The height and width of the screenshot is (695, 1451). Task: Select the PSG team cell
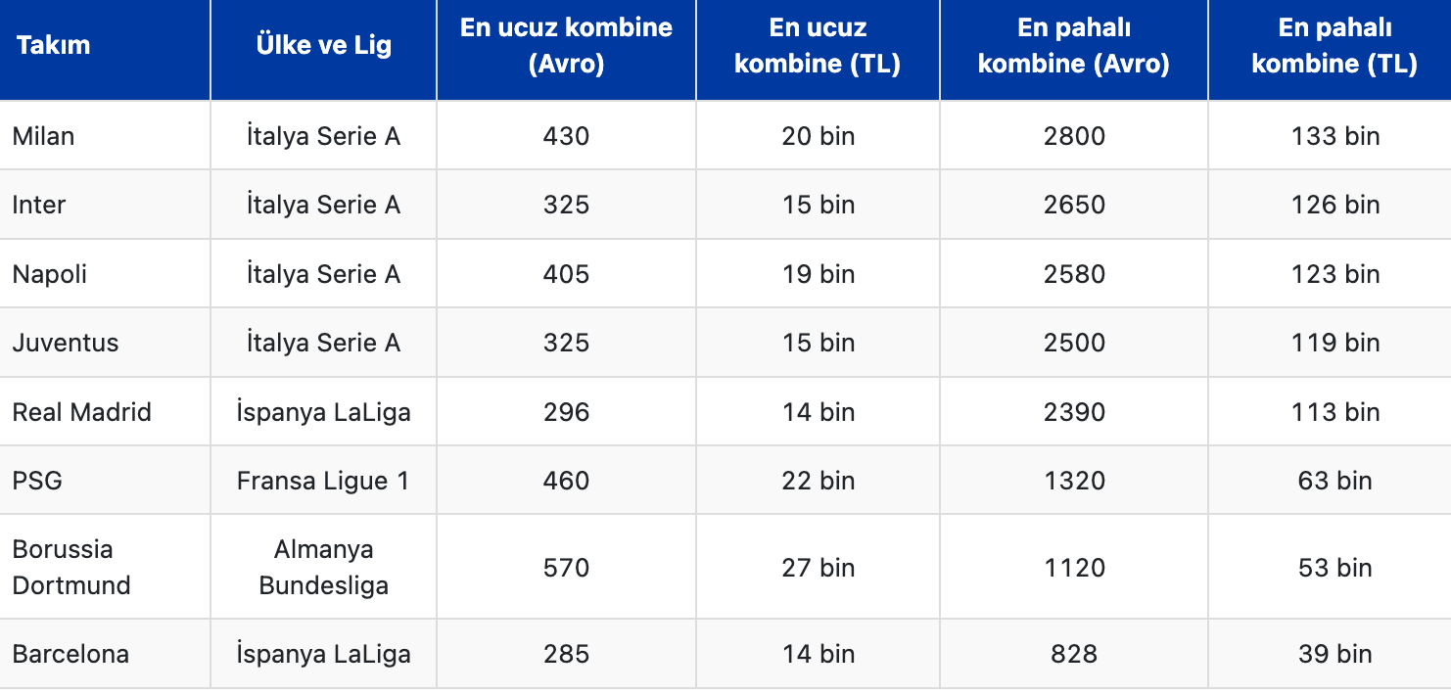37,481
